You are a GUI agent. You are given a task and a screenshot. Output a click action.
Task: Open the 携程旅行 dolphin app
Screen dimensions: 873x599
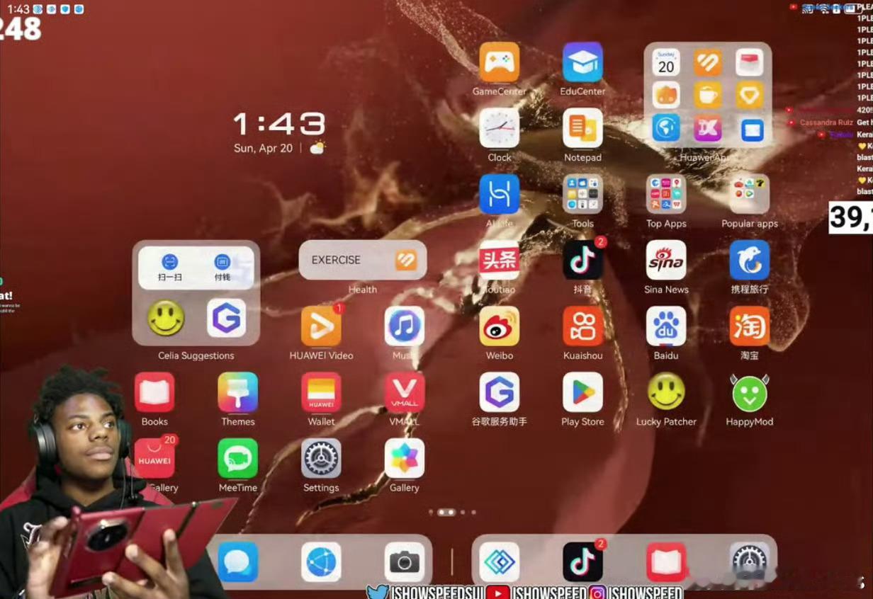(x=750, y=260)
